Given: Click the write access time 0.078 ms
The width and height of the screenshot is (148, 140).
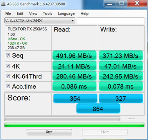Looking at the screenshot, I should (121, 87).
